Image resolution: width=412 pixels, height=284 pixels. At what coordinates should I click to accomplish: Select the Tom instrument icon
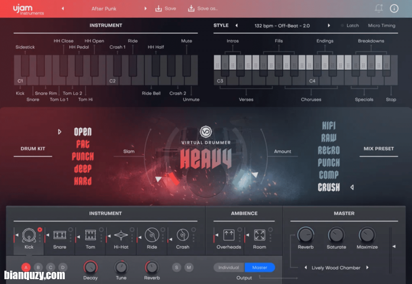click(x=91, y=235)
